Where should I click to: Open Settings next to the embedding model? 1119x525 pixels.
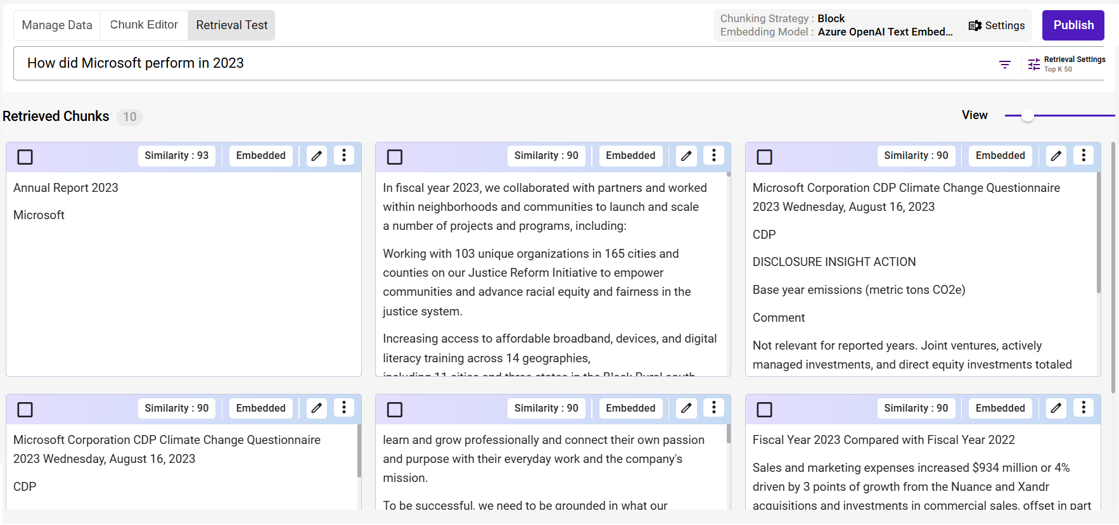click(997, 25)
